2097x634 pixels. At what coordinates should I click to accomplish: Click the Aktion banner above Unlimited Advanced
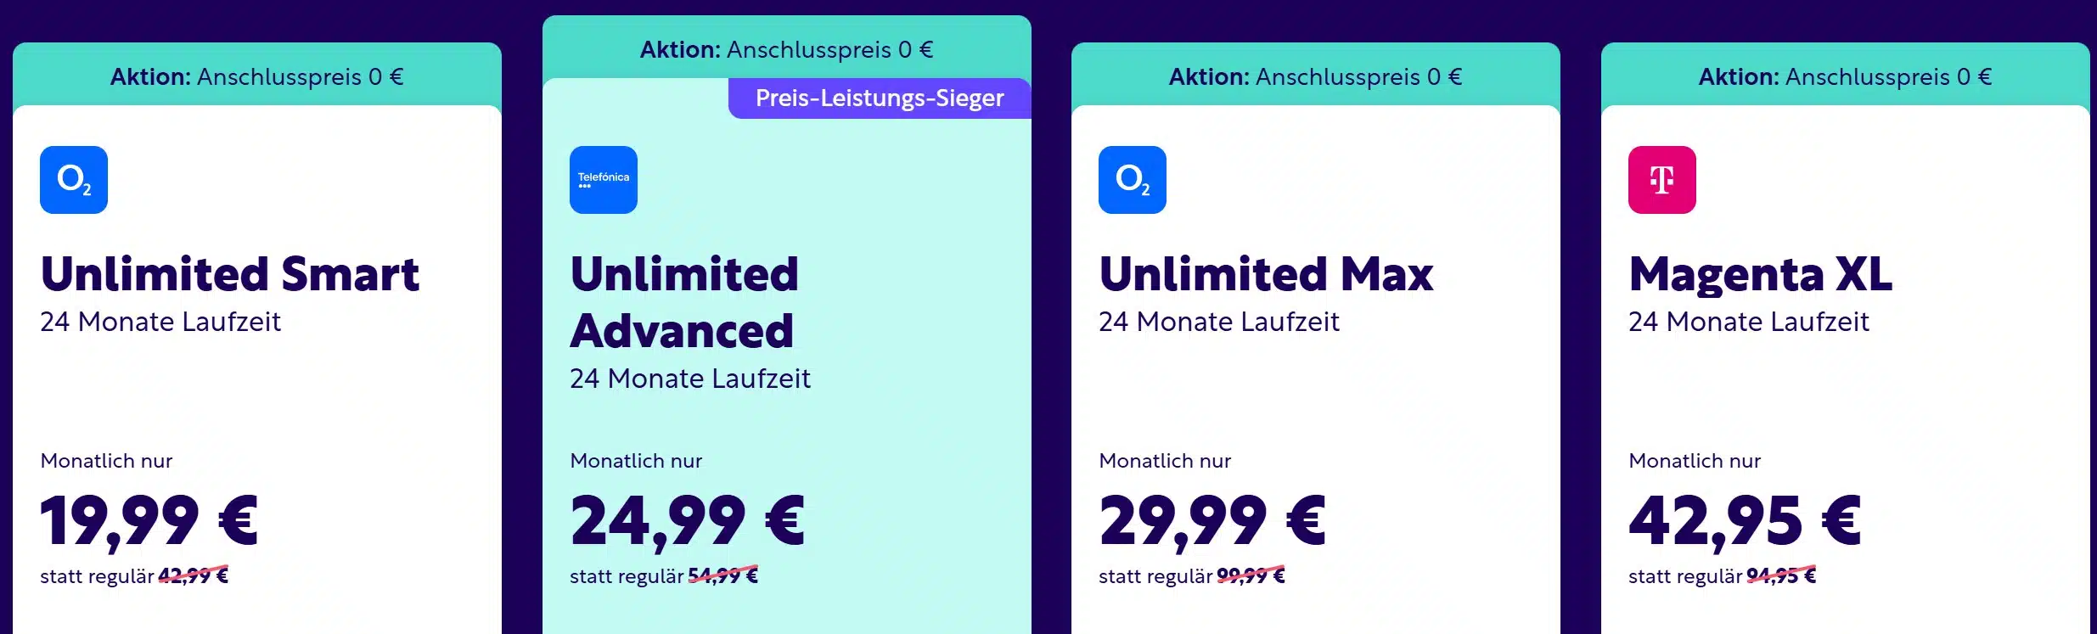click(x=786, y=49)
